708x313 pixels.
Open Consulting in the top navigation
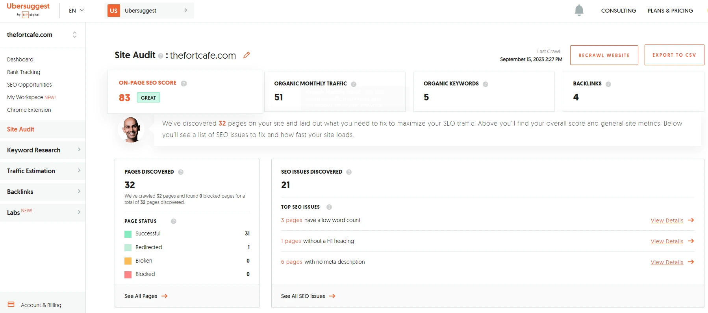(x=619, y=11)
